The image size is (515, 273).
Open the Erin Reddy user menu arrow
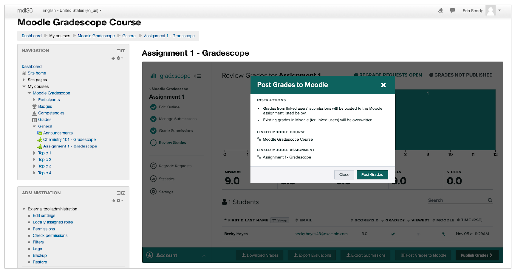(x=499, y=10)
